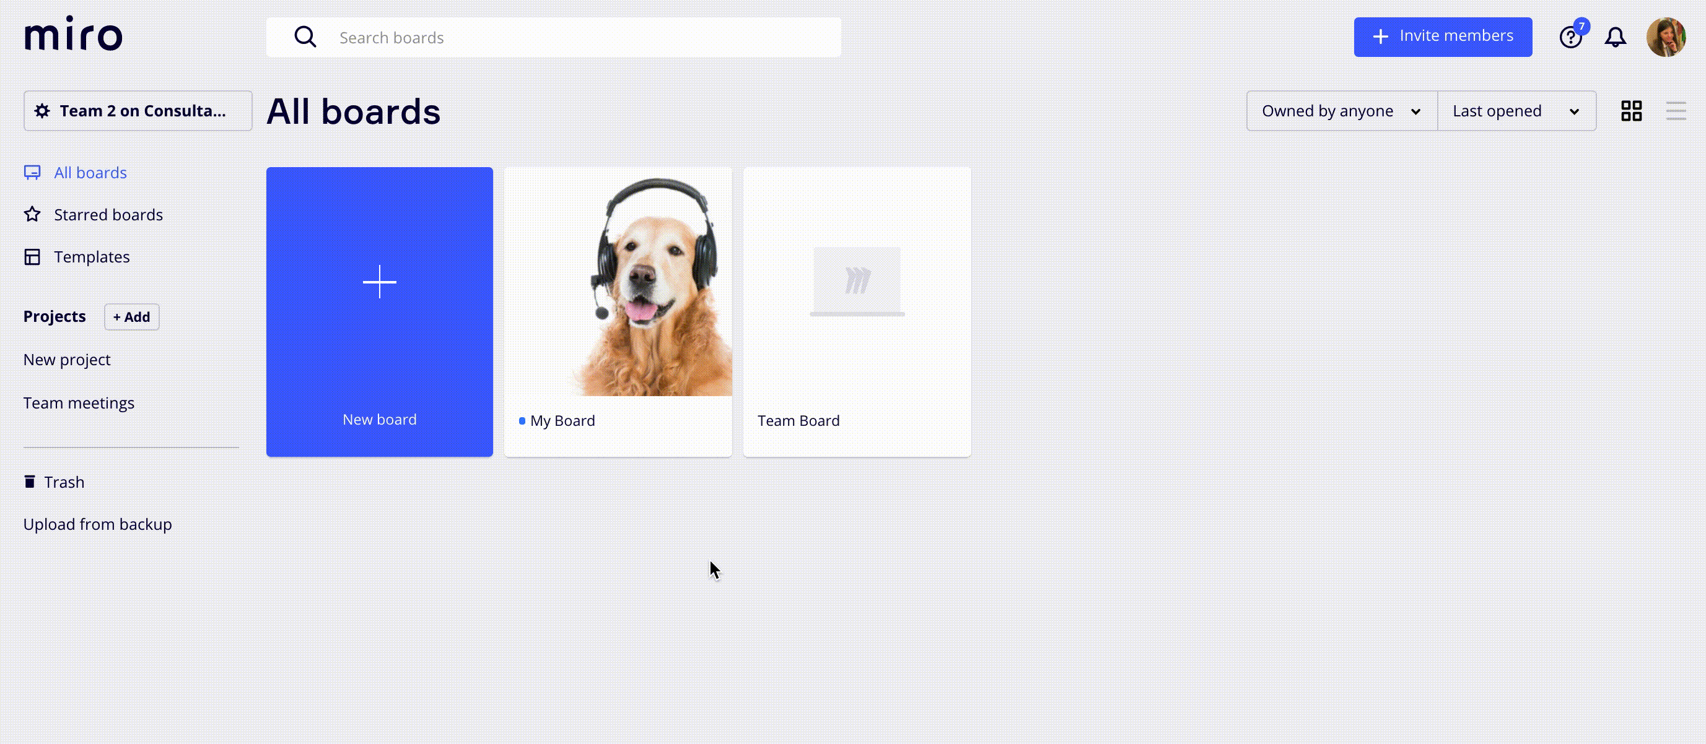The image size is (1706, 744).
Task: Click the search magnifier icon
Action: point(305,37)
